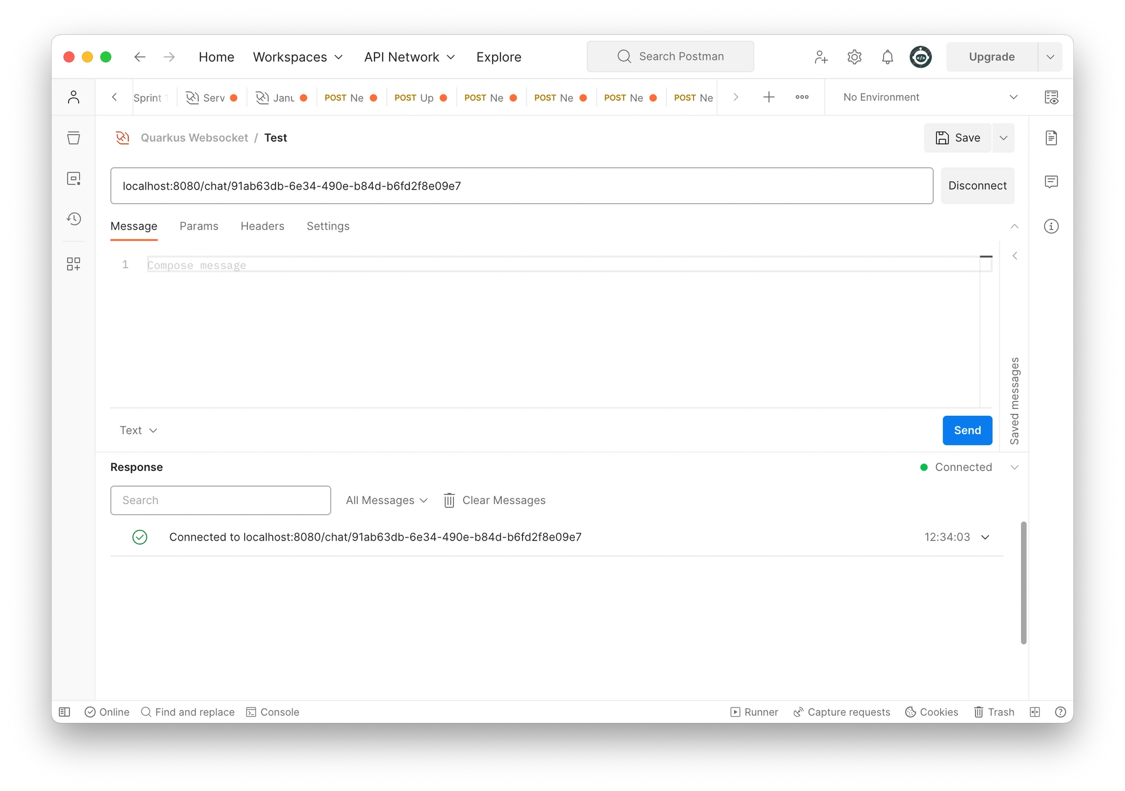
Task: Click the trash icon beside Clear Messages
Action: 449,500
